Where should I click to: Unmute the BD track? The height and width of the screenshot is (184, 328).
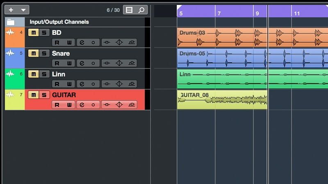tap(34, 33)
